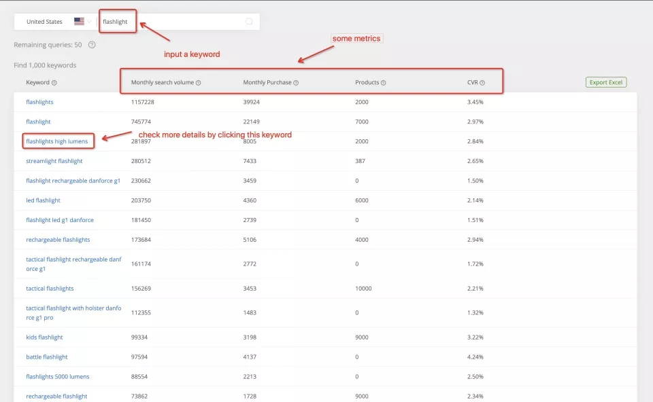Click search volume value 745774
The height and width of the screenshot is (402, 653).
coord(141,122)
